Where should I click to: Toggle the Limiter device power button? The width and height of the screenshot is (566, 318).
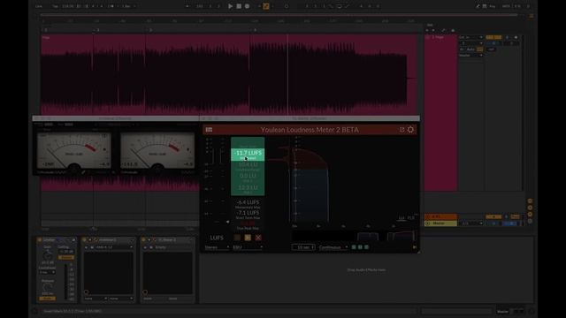39,239
